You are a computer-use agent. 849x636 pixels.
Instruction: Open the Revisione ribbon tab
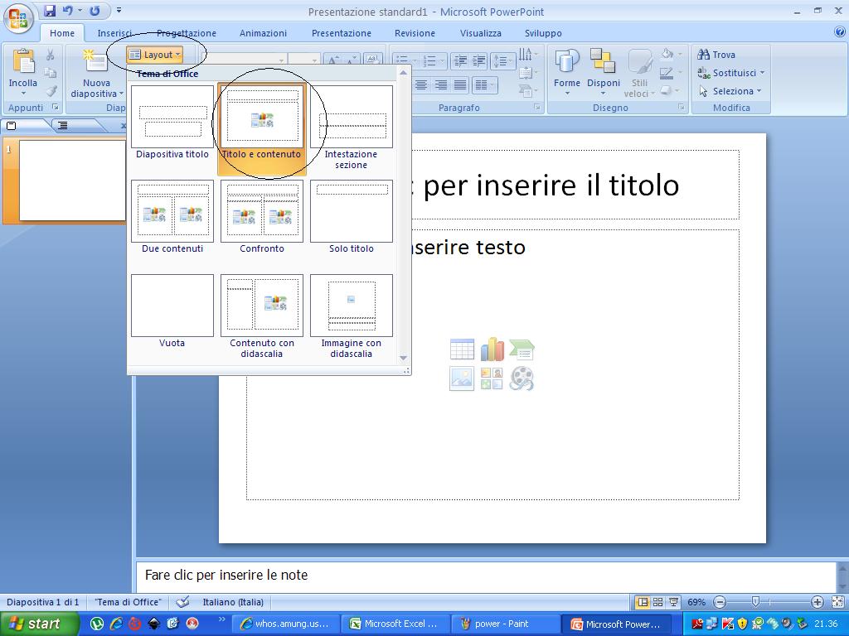tap(415, 33)
